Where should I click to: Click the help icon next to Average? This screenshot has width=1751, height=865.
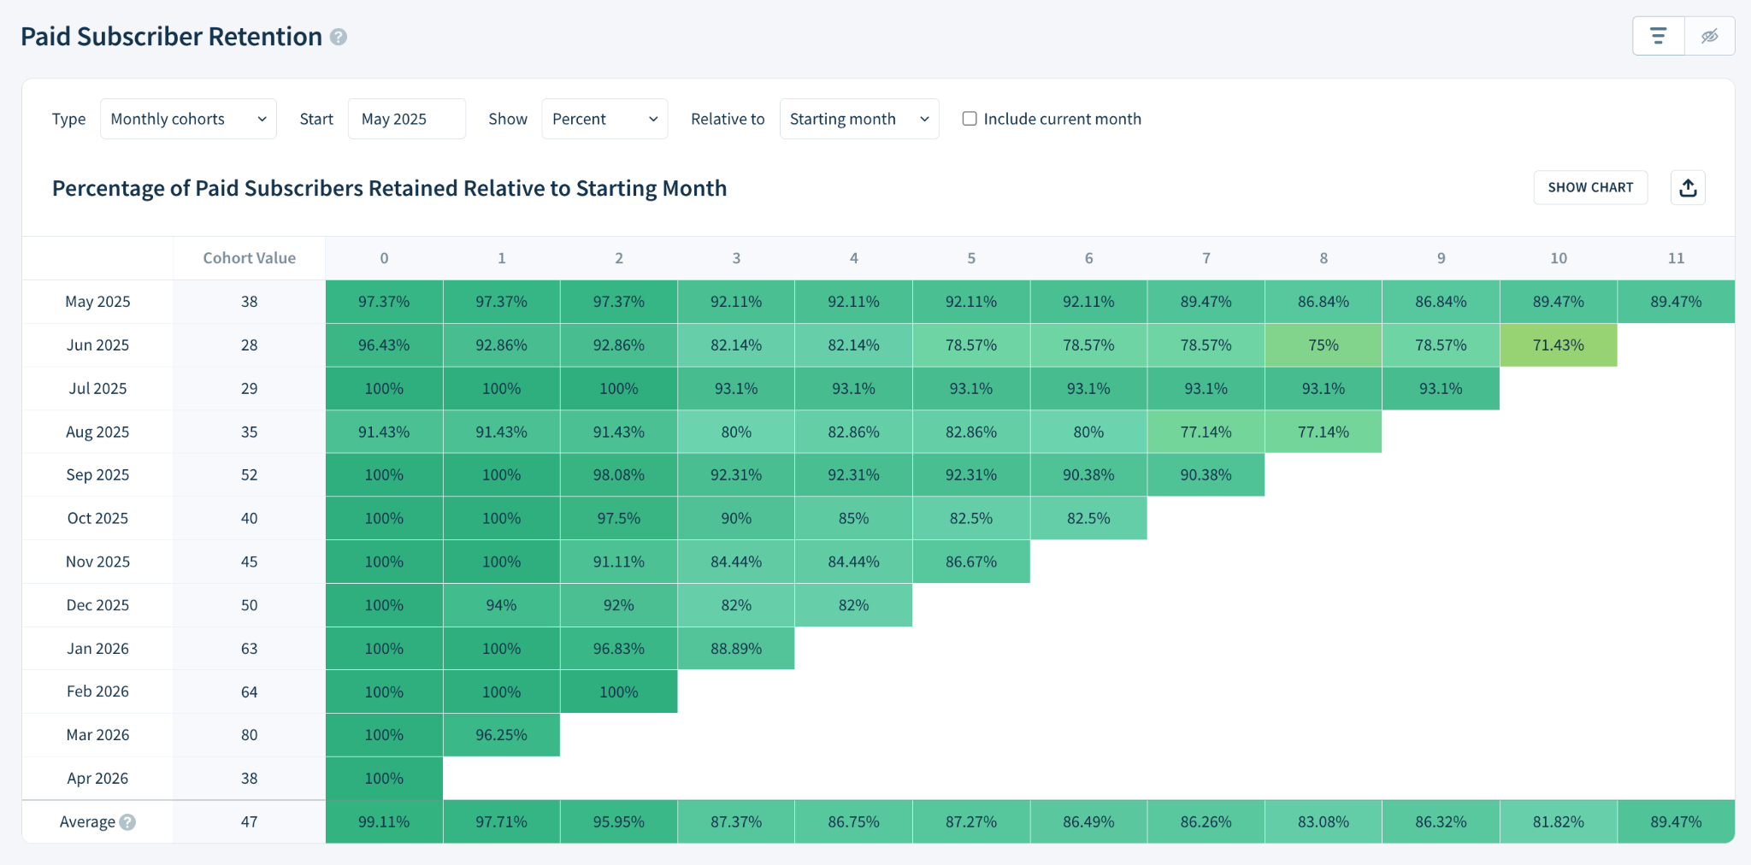click(x=127, y=822)
